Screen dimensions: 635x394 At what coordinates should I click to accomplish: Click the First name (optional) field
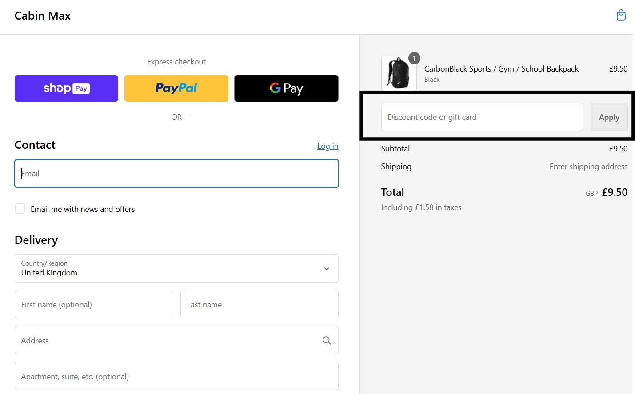click(93, 305)
